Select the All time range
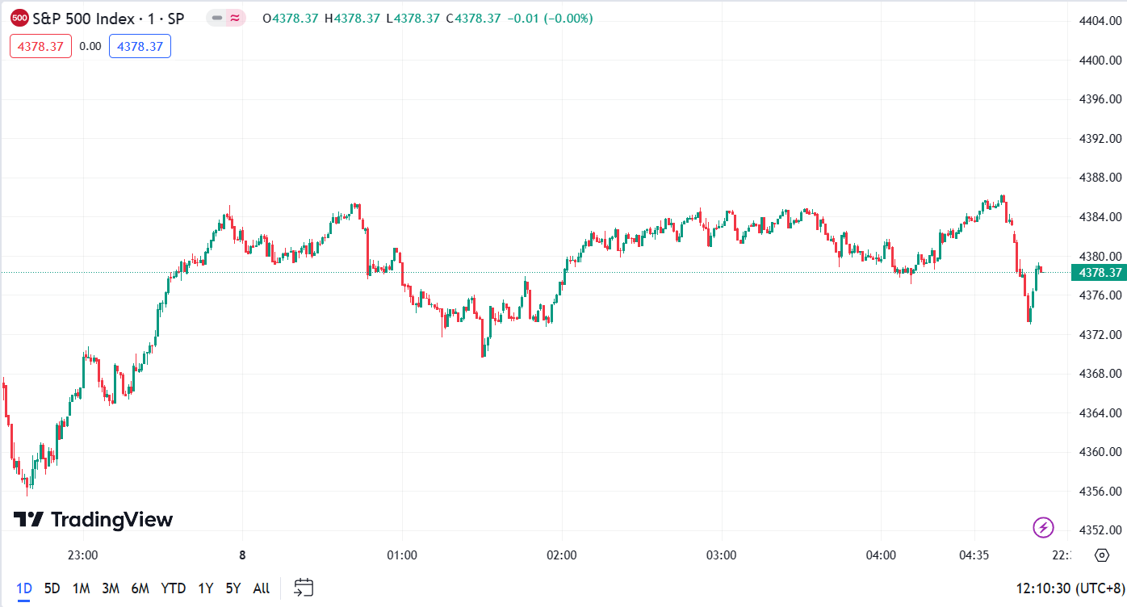The image size is (1127, 607). click(261, 588)
